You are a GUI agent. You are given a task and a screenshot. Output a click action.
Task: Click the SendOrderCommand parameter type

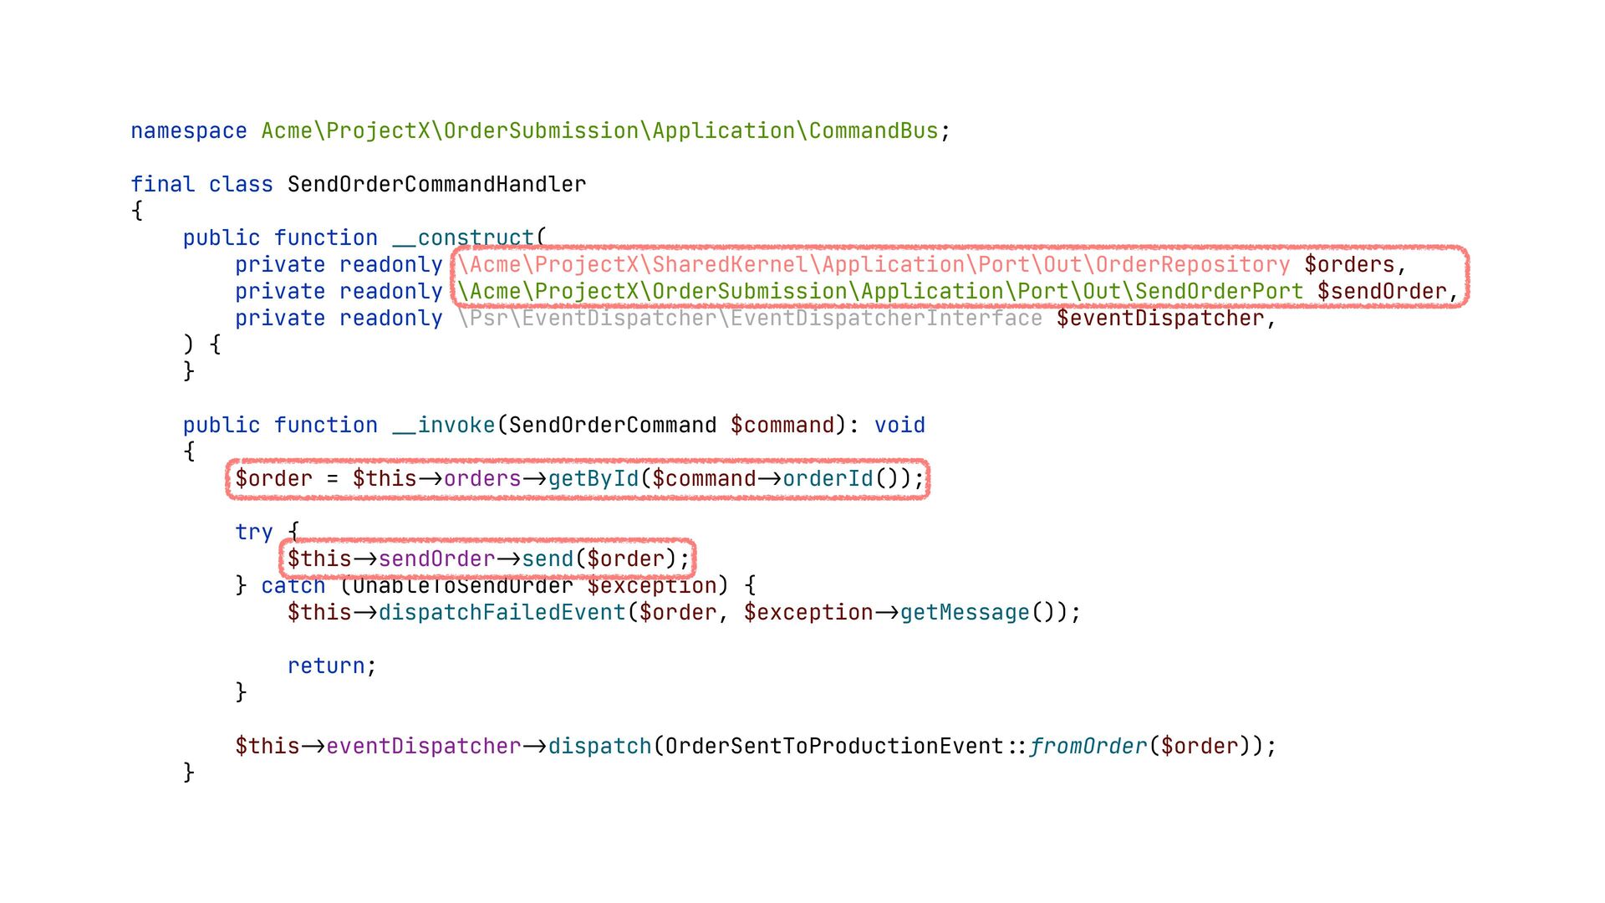click(x=613, y=426)
